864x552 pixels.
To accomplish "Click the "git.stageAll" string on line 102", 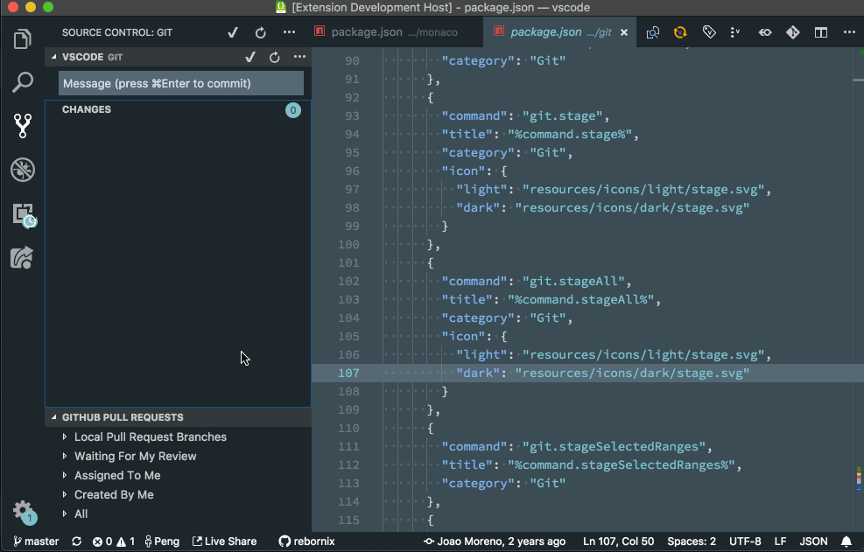I will click(573, 281).
